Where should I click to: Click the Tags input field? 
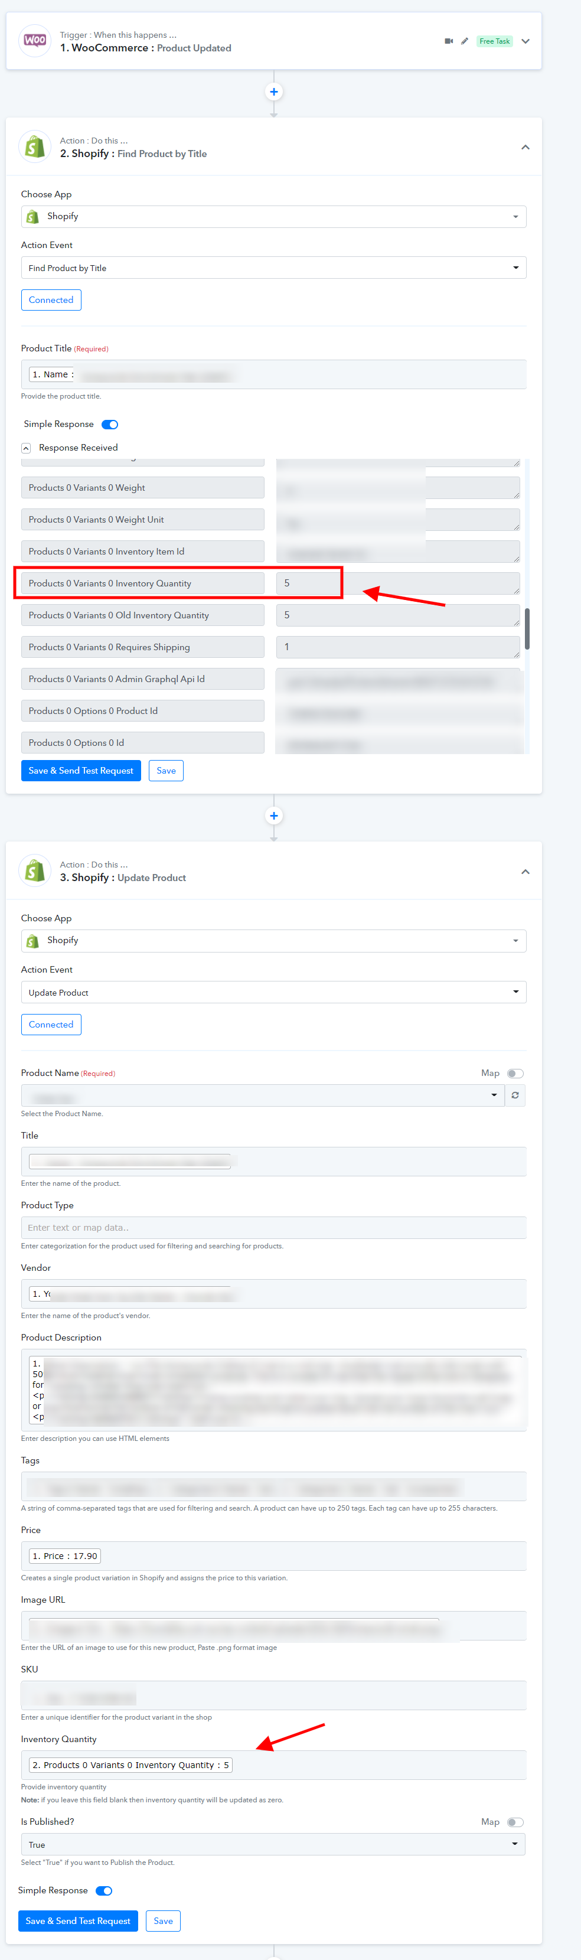(274, 1486)
